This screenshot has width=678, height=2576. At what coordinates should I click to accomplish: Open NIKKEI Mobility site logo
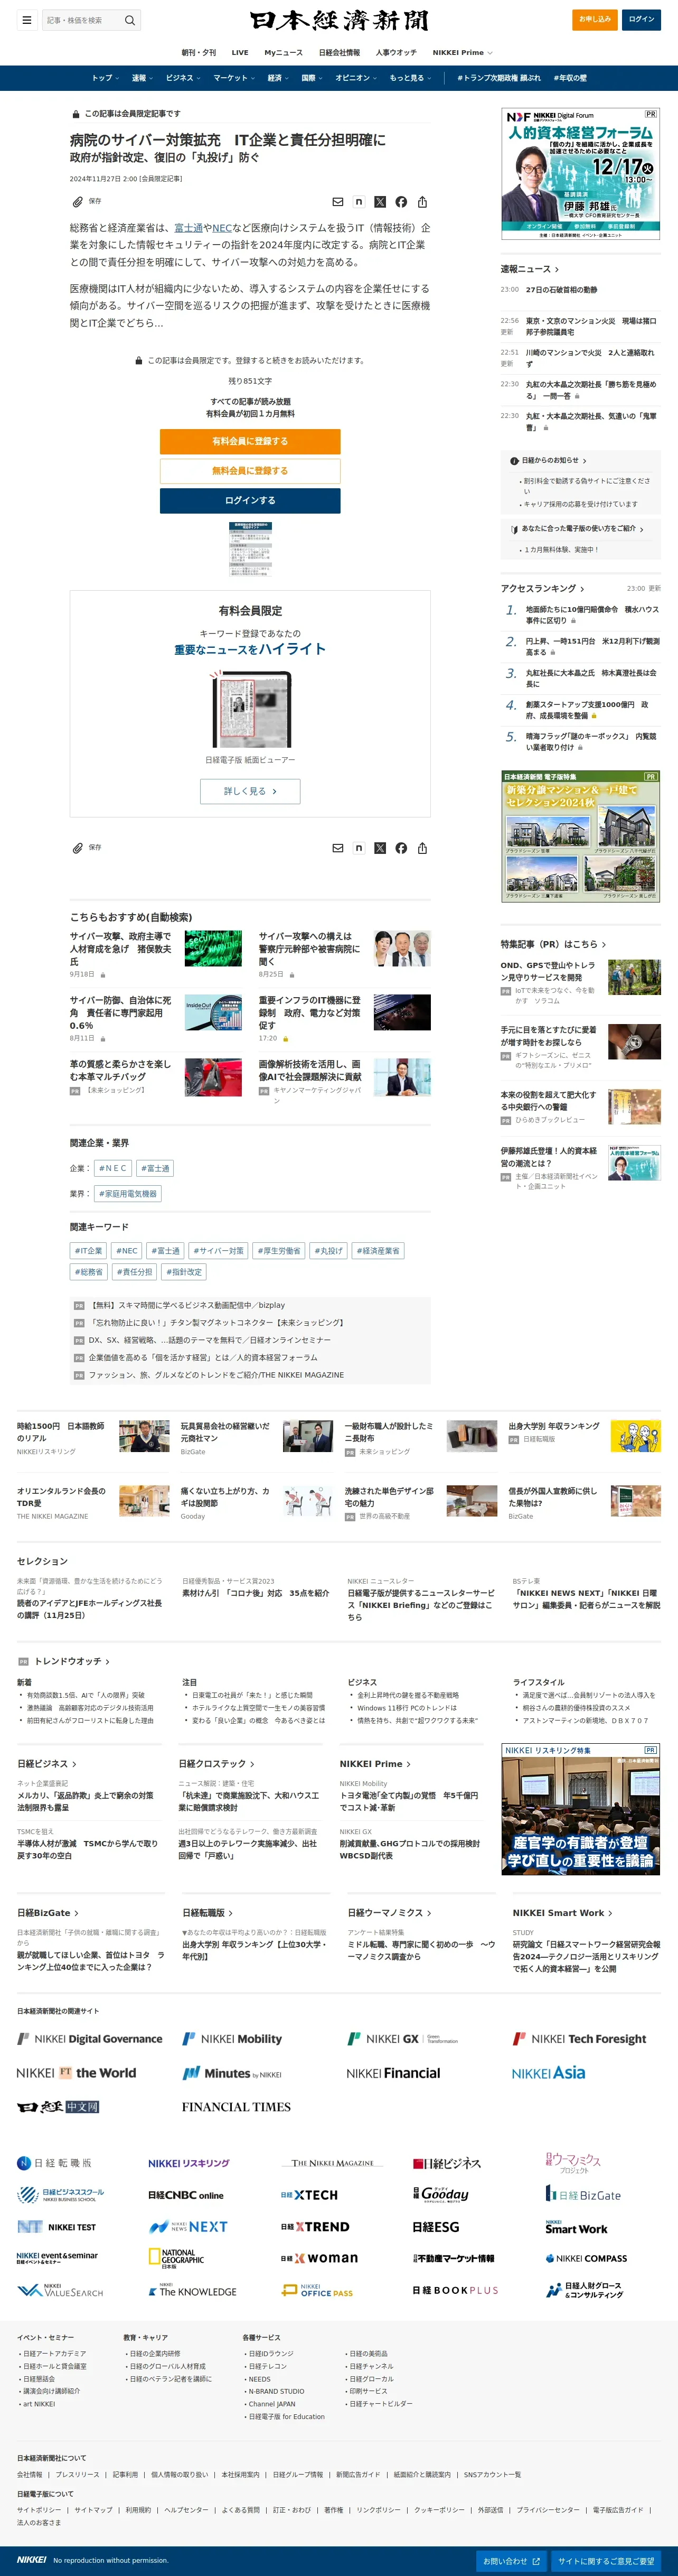point(232,2038)
